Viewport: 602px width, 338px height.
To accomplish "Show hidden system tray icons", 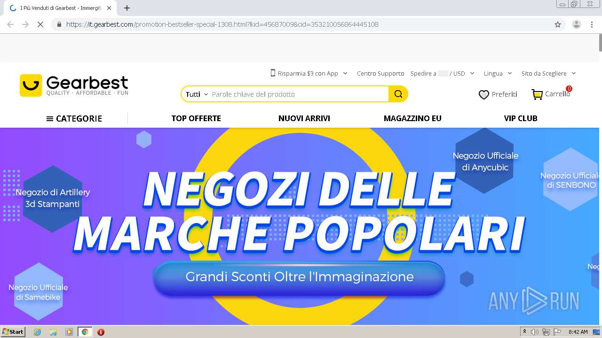I will (524, 332).
